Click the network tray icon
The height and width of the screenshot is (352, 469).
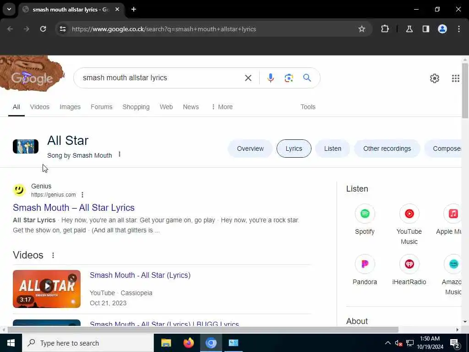click(410, 343)
